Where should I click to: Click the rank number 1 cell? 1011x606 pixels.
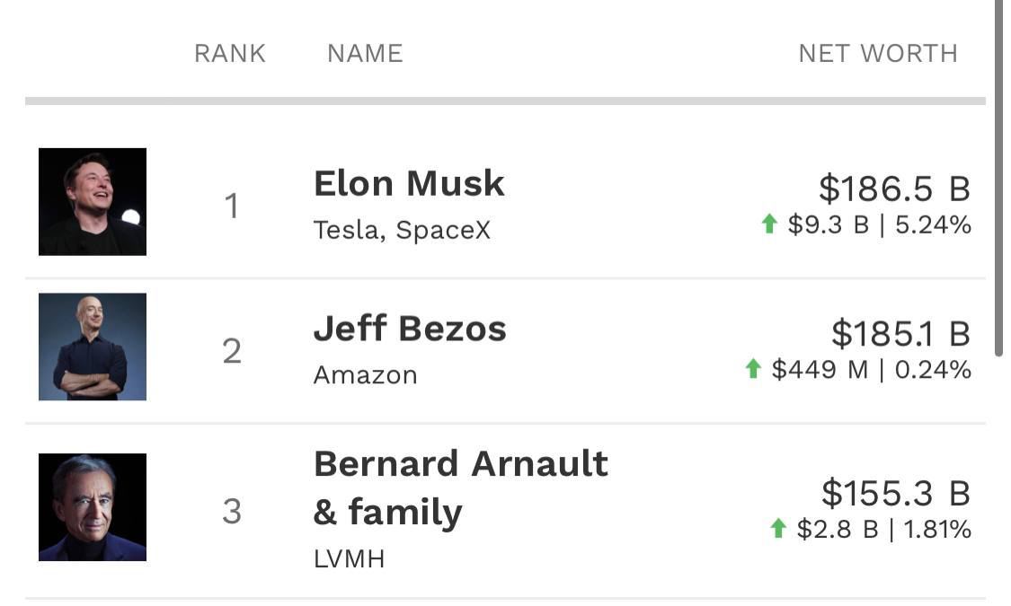232,206
